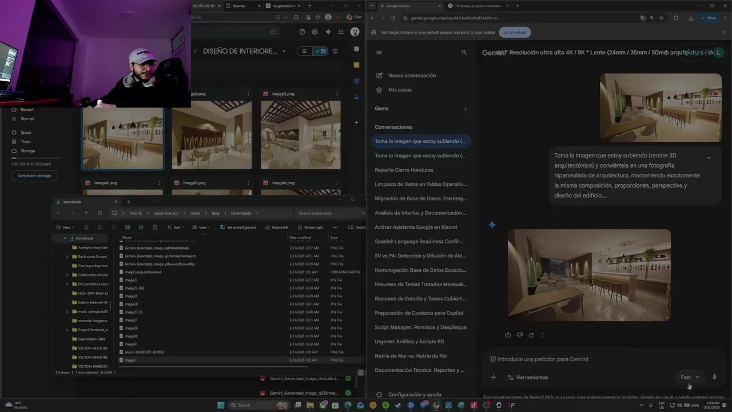Viewport: 732px width, 412px height.
Task: Open Gemini sidebar search icon
Action: pos(464,52)
